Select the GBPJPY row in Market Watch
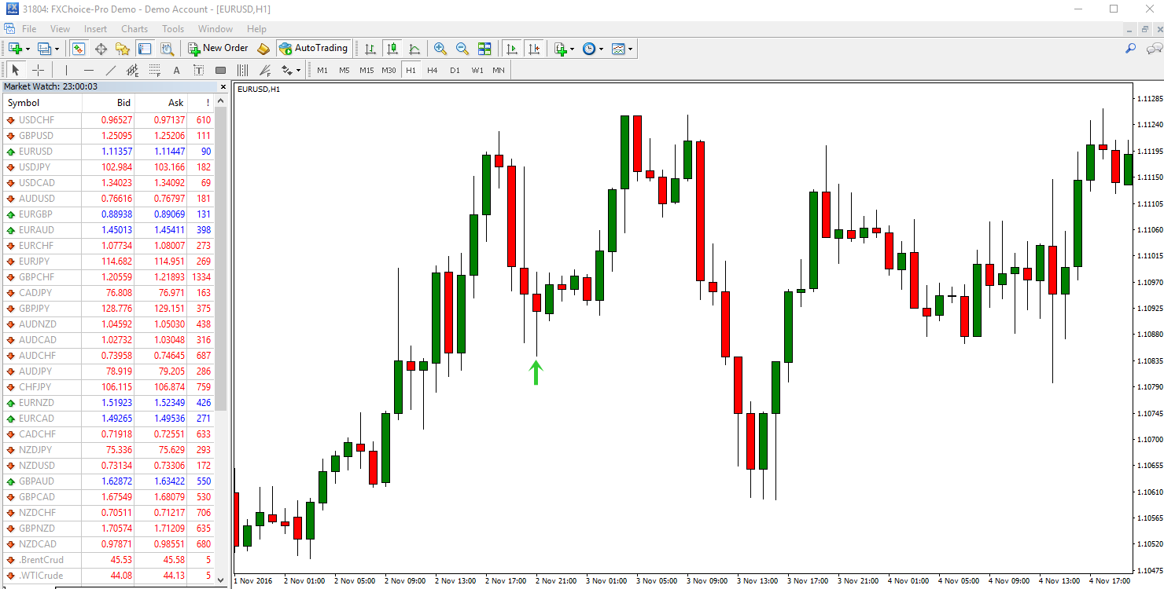This screenshot has height=589, width=1164. coord(109,308)
